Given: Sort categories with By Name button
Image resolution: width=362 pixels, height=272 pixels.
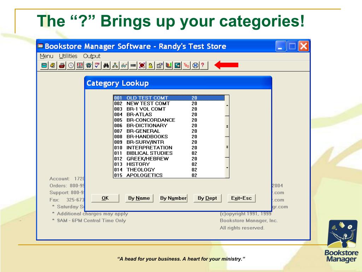Looking at the screenshot, I should coord(139,198).
